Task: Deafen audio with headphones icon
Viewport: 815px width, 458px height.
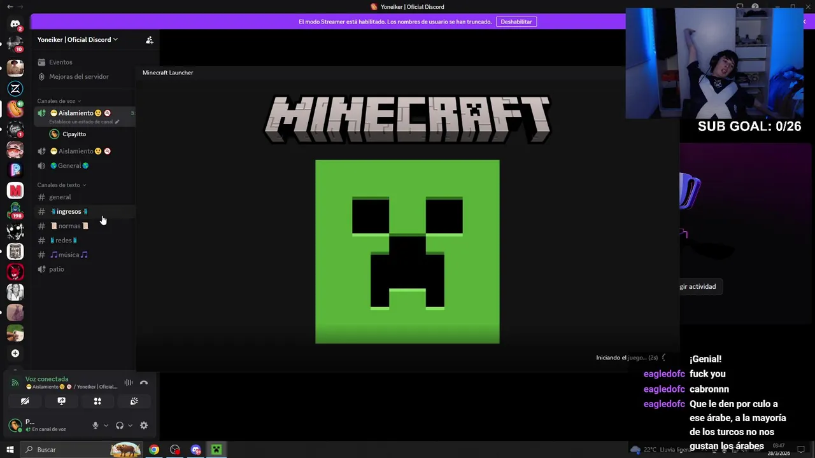Action: tap(119, 426)
